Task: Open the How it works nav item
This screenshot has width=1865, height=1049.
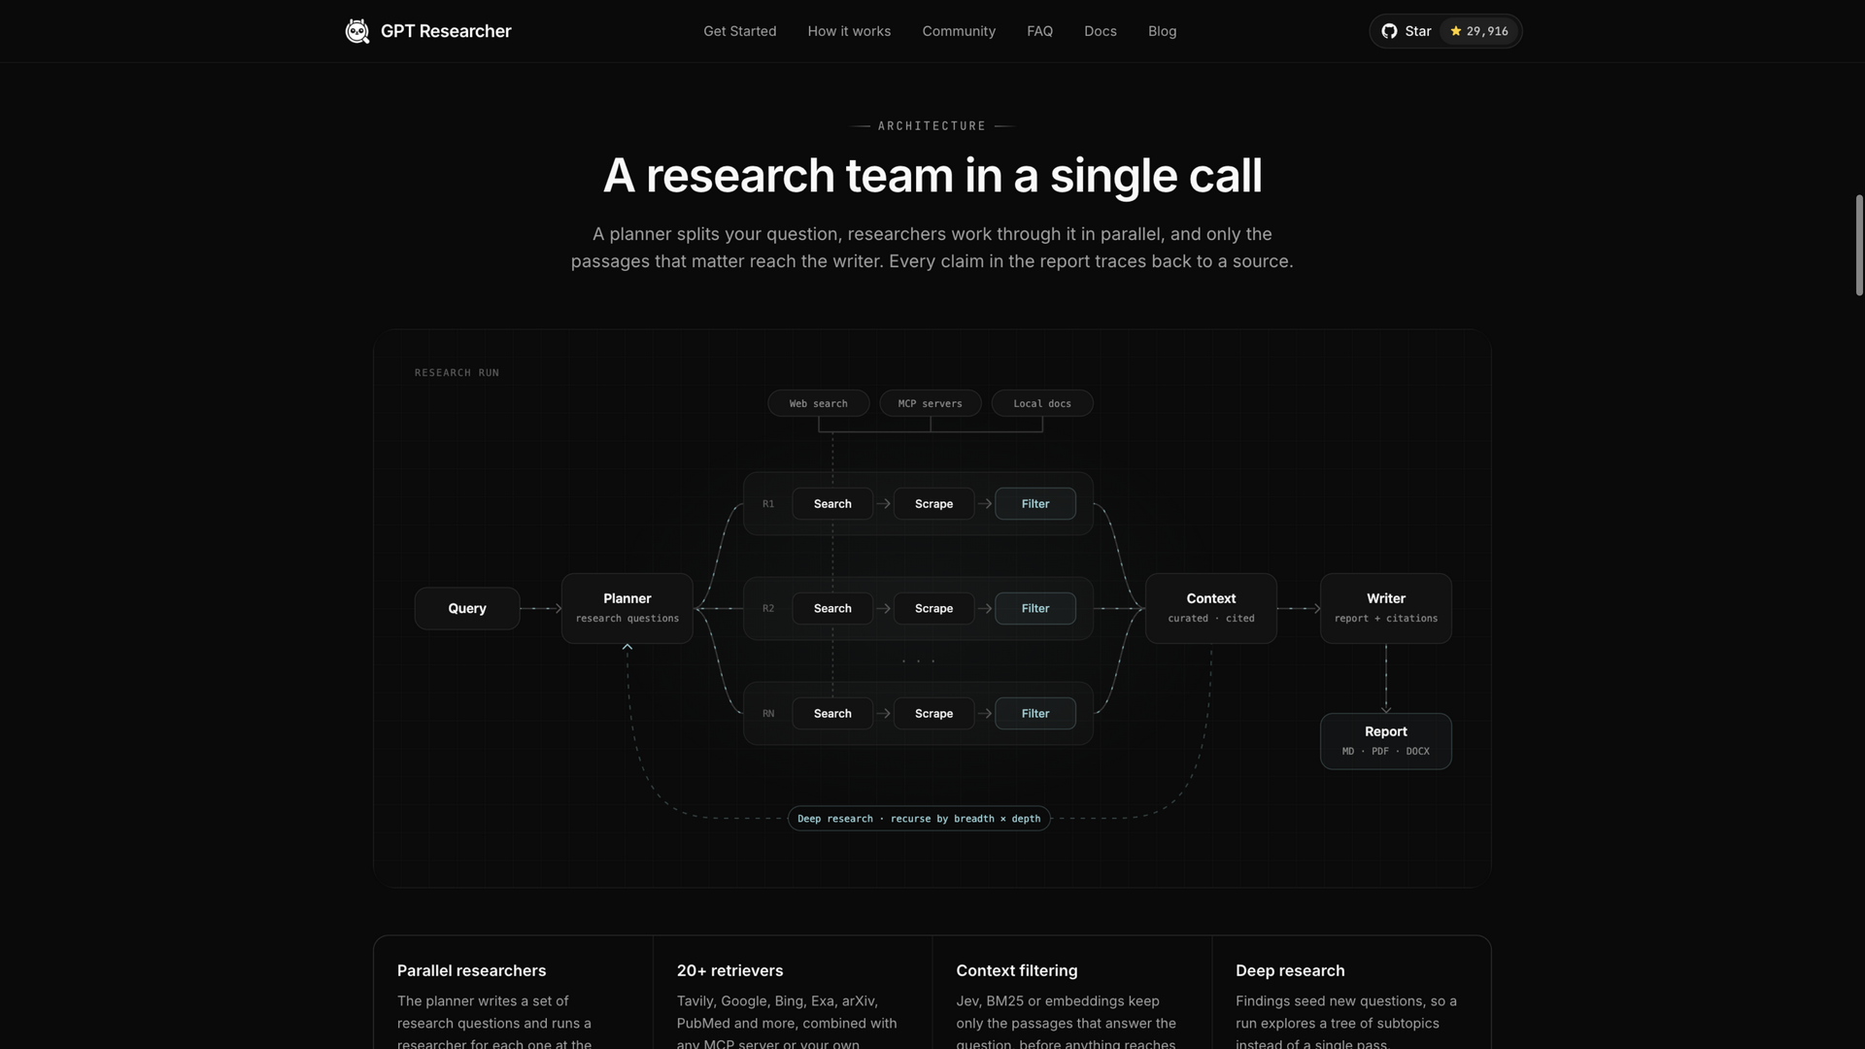Action: click(849, 31)
